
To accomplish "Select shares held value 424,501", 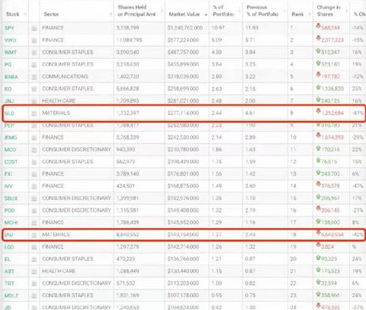I will [x=125, y=186].
